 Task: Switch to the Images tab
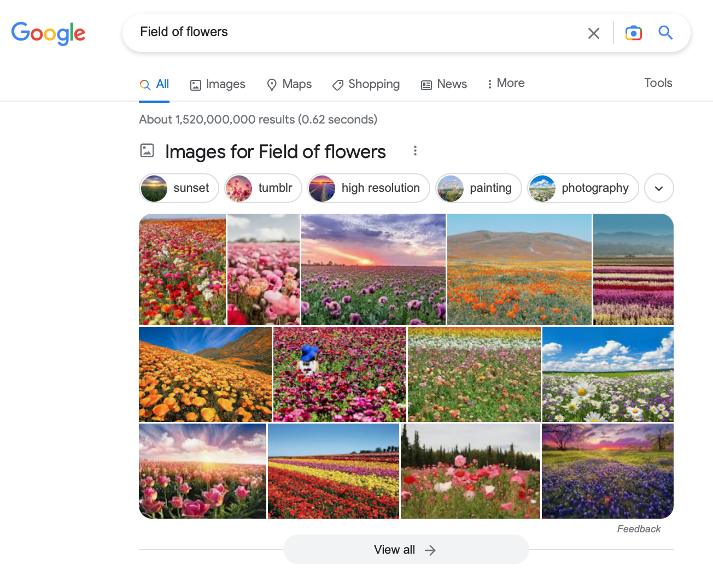point(218,84)
